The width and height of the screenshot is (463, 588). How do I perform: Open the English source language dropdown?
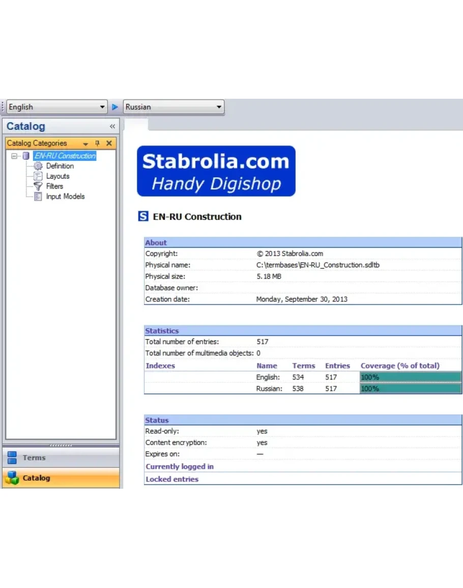click(x=102, y=107)
